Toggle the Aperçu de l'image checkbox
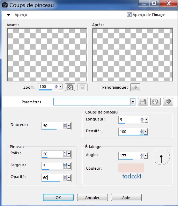This screenshot has height=206, width=178. (129, 14)
